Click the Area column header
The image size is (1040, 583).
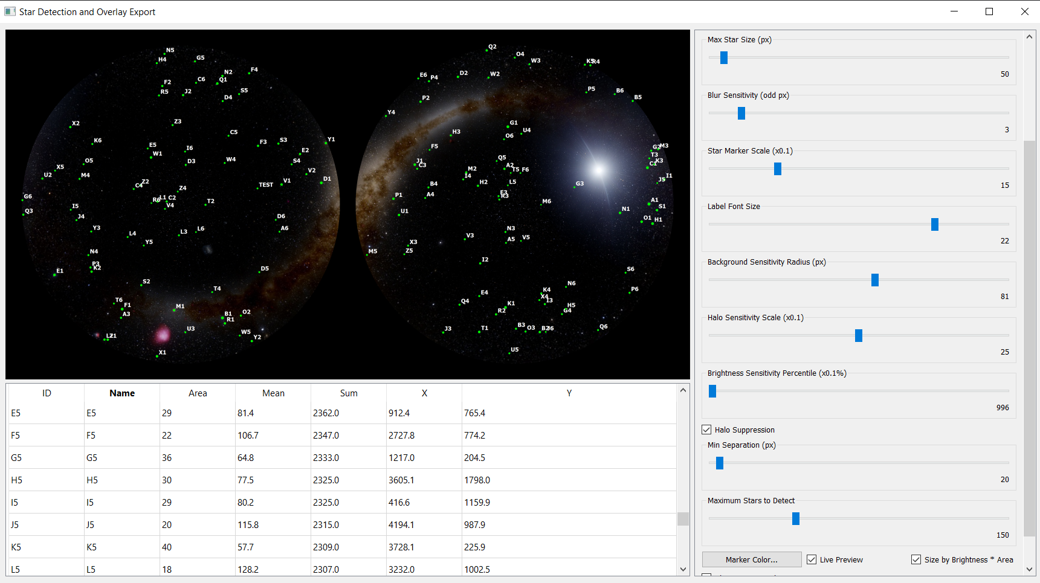coord(198,393)
